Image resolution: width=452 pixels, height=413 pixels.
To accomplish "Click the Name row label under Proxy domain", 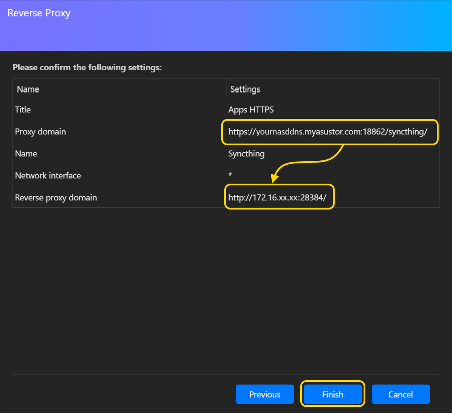I will 26,153.
